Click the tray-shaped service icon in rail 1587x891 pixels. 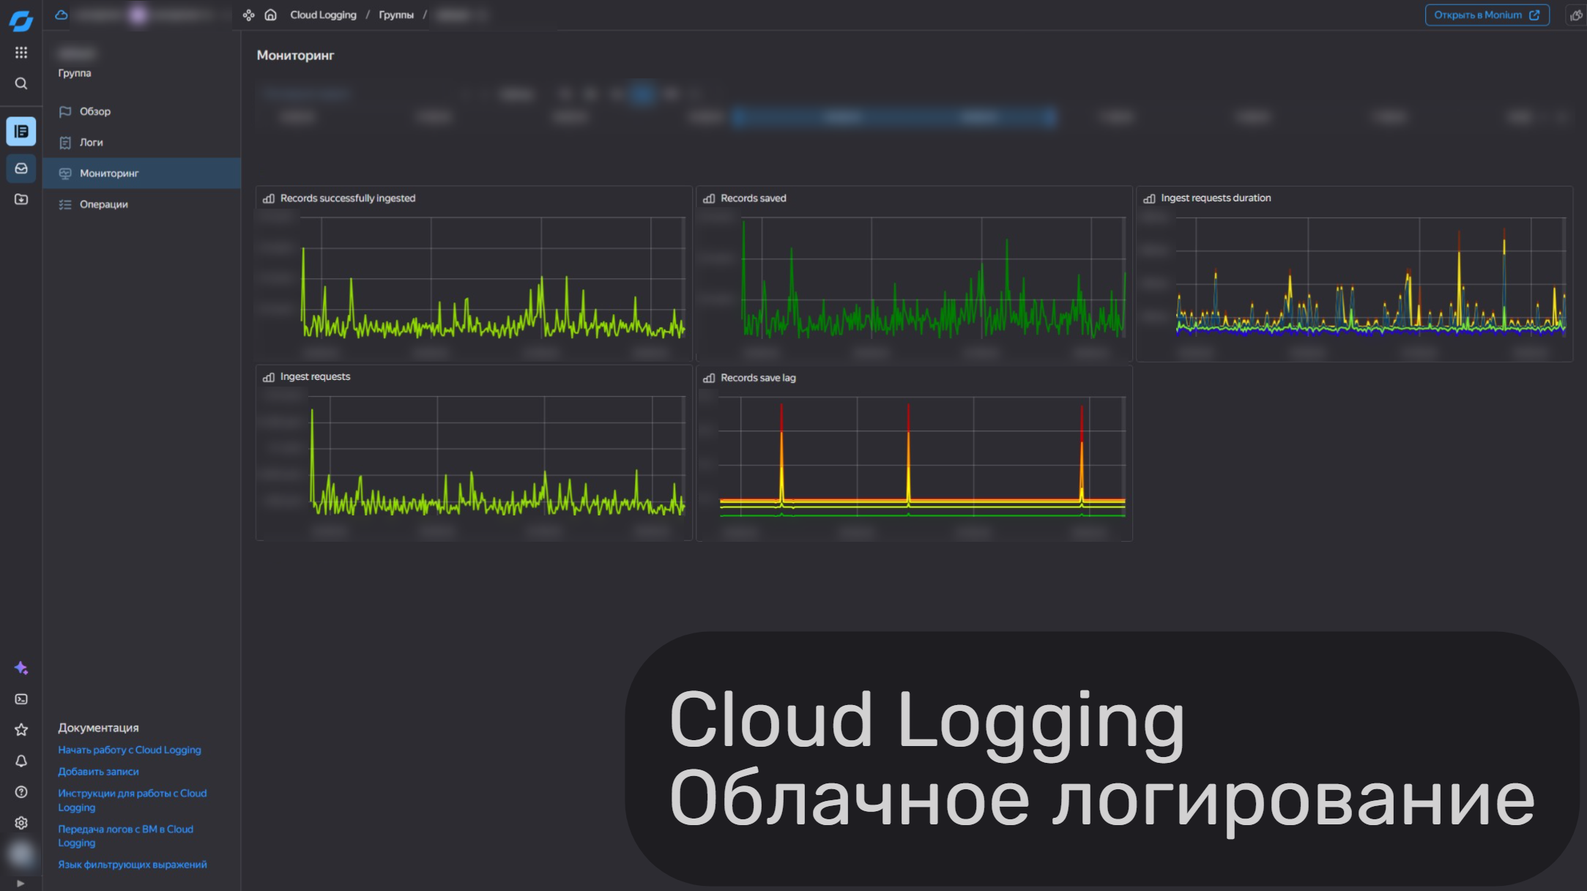coord(21,168)
